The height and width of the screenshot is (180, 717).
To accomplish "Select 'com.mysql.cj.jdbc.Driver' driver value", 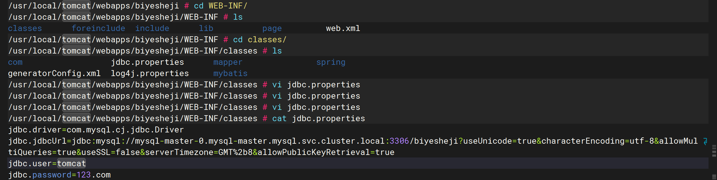I will pyautogui.click(x=125, y=130).
